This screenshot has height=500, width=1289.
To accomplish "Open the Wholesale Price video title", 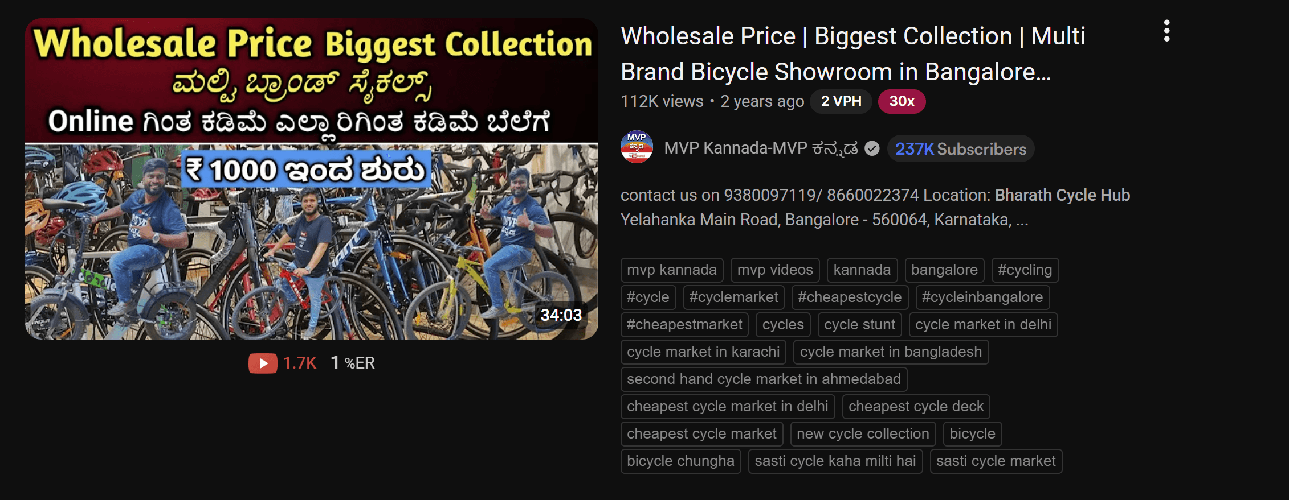I will pyautogui.click(x=853, y=54).
